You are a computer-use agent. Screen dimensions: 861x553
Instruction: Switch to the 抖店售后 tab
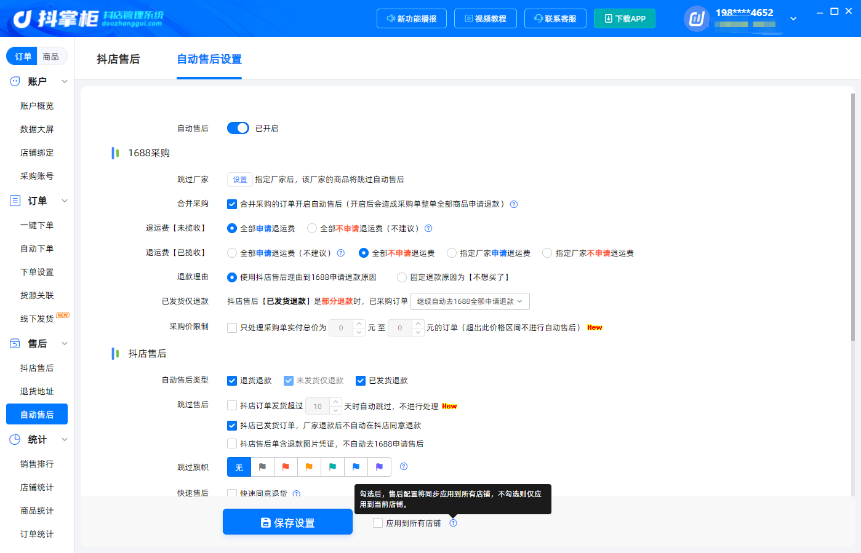coord(118,59)
